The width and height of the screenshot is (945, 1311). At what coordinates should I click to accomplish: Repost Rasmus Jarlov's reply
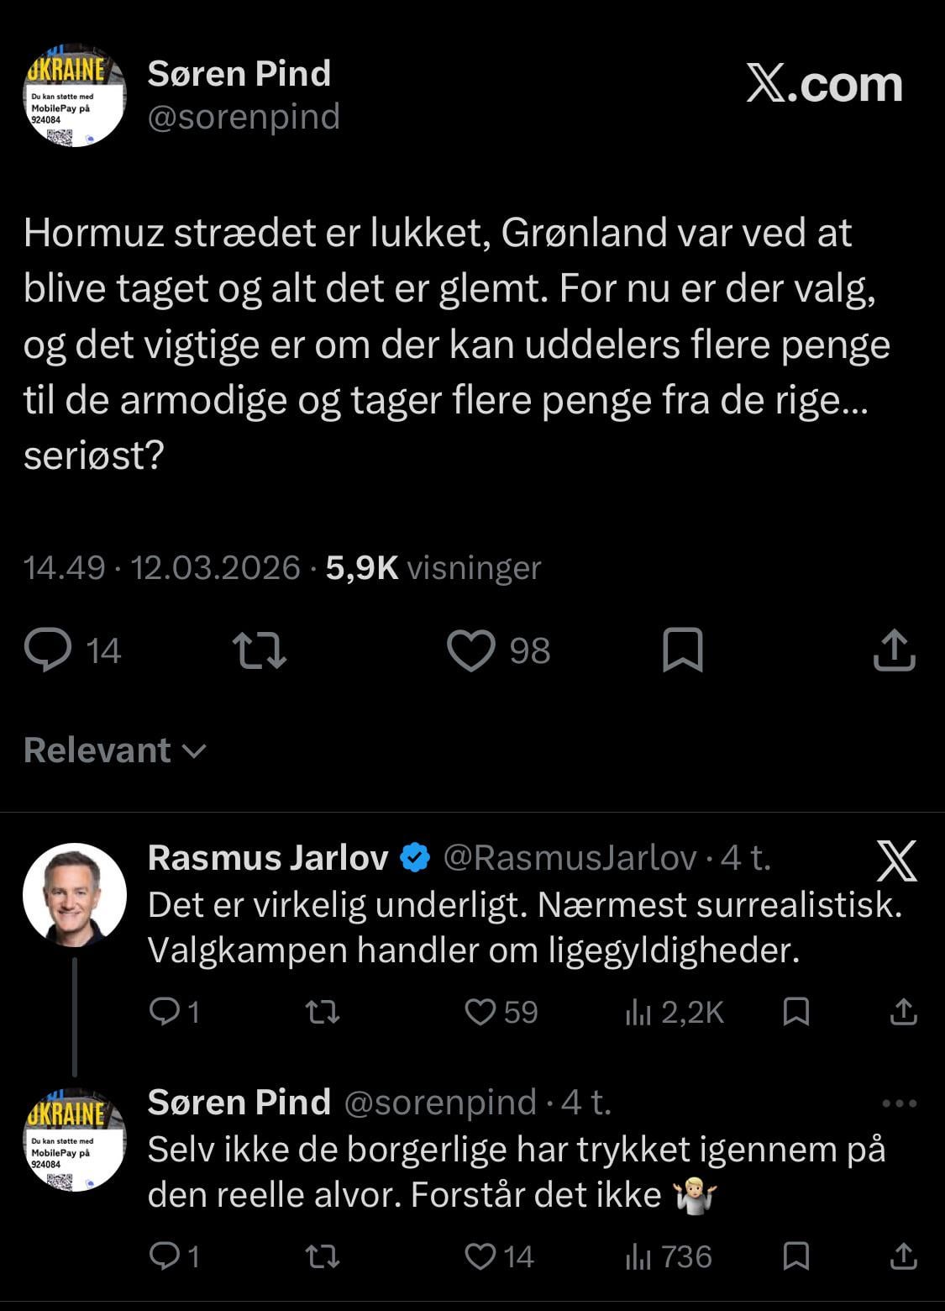click(323, 1012)
